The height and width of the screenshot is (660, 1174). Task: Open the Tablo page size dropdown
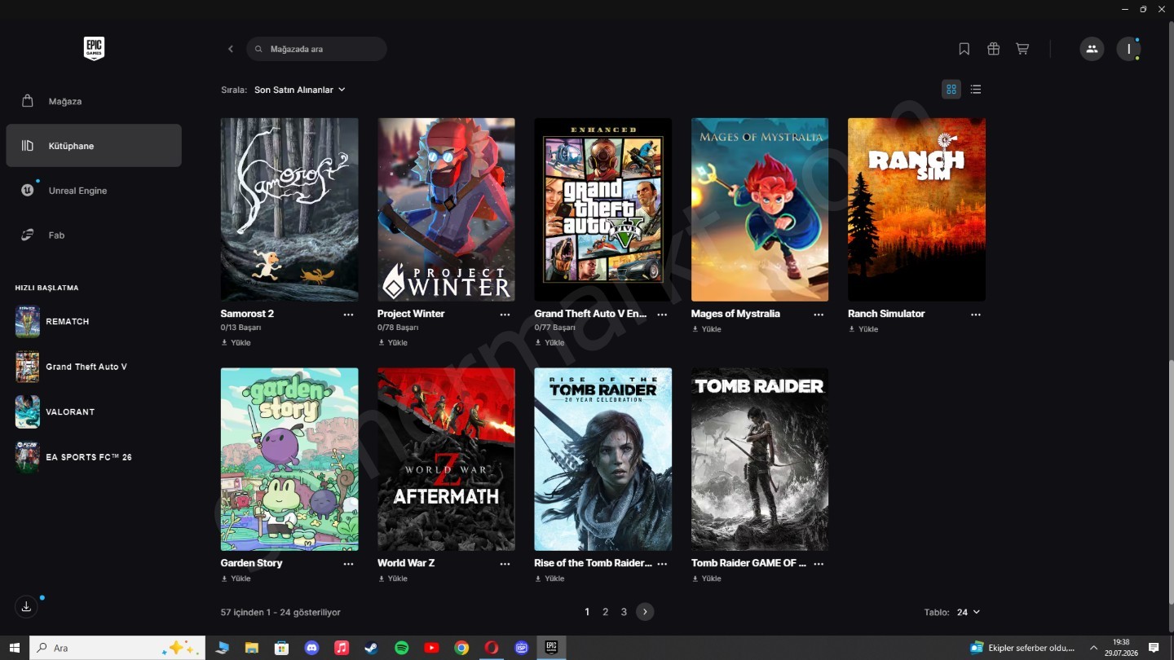click(x=969, y=612)
